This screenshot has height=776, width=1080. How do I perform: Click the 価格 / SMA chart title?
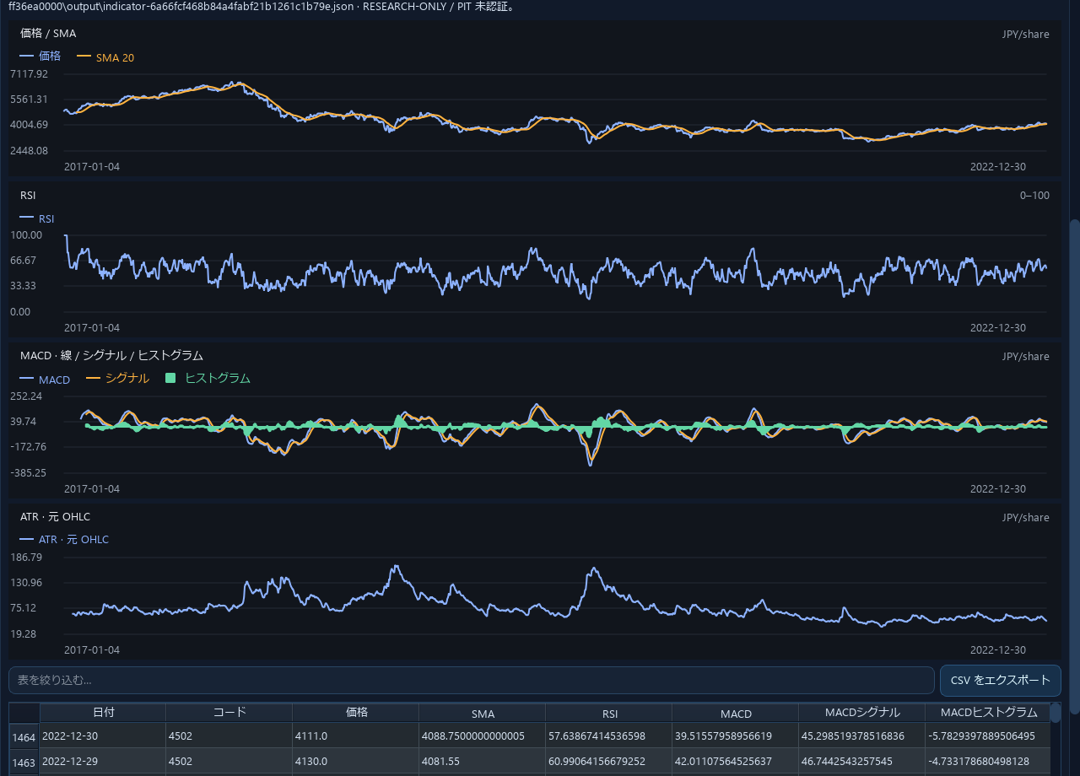point(48,34)
